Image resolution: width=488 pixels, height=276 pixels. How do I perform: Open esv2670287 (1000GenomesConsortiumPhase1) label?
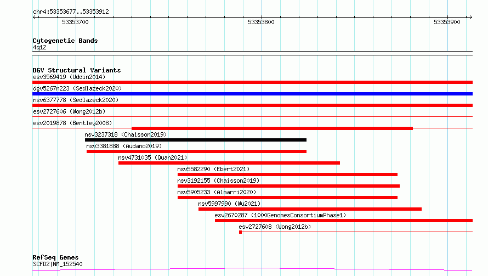pyautogui.click(x=280, y=215)
